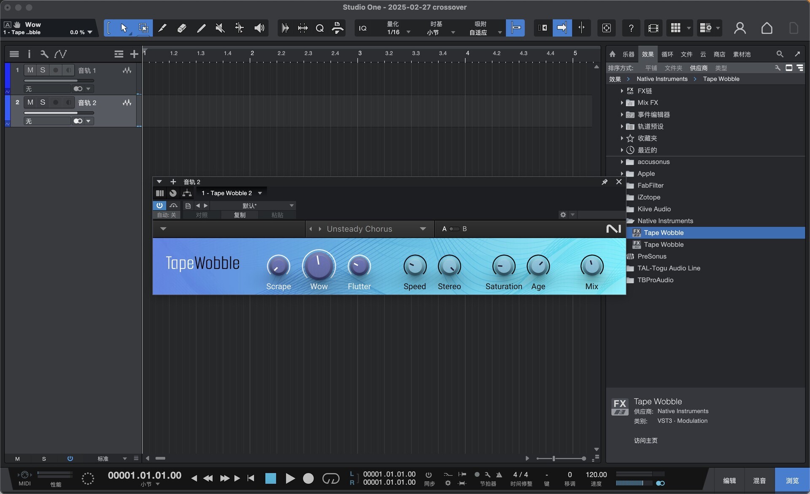This screenshot has height=494, width=810.
Task: Open the plugin settings gear icon
Action: point(563,215)
